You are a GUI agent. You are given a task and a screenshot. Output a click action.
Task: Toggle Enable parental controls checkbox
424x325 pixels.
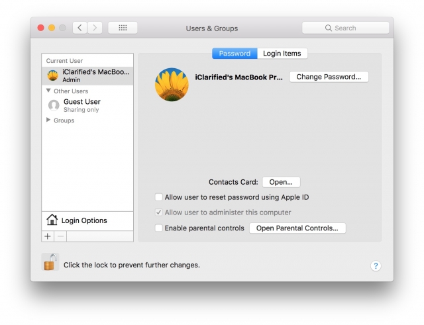coord(158,228)
